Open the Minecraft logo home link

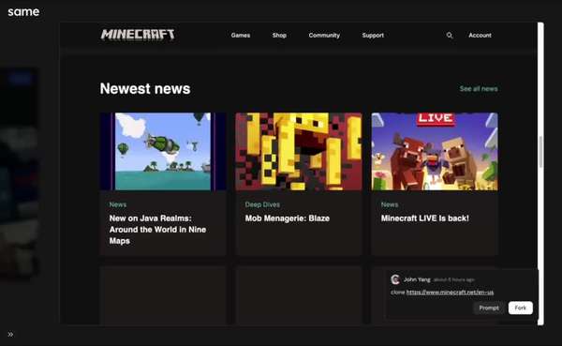[x=138, y=35]
